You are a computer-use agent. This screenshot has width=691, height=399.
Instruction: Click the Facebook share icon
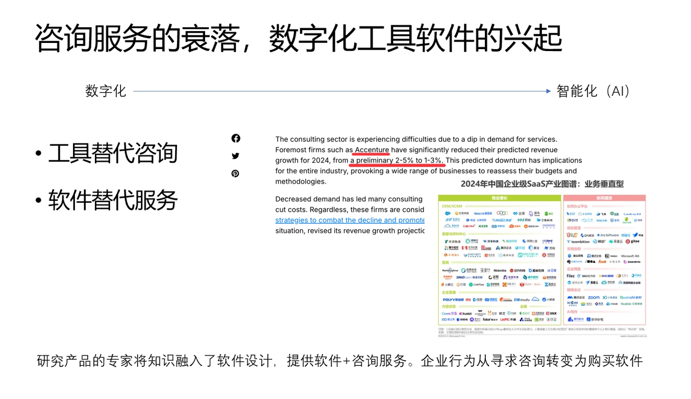235,138
